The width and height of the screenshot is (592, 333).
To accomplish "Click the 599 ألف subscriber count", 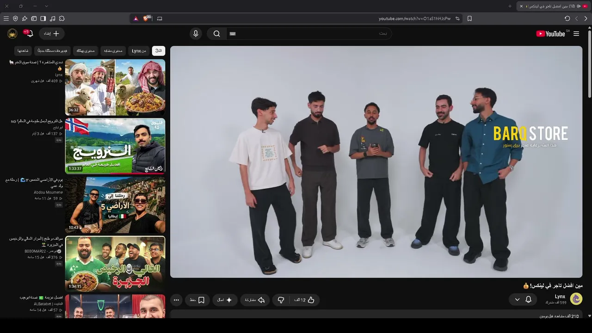I will (x=556, y=302).
